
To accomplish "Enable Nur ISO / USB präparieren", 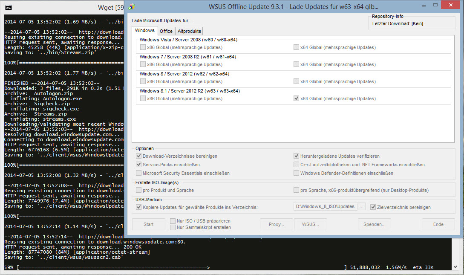I will [173, 221].
